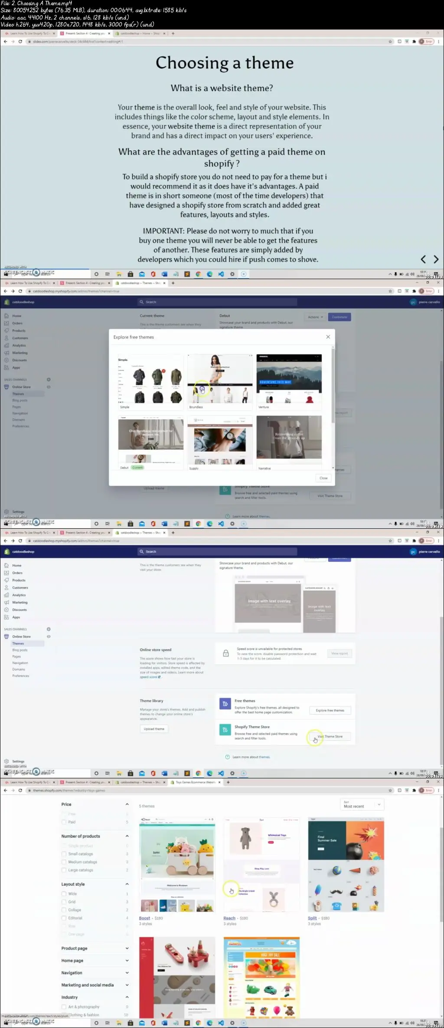The image size is (444, 1028).
Task: Click the teal Shopify Theme Store icon
Action: click(x=225, y=730)
